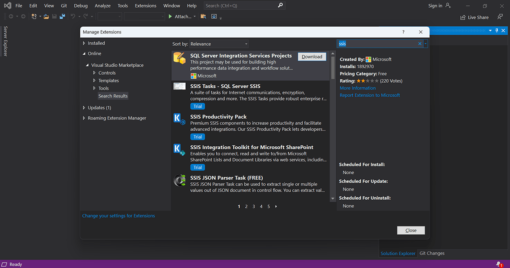Screen dimensions: 510x268
Task: Expand the Updates (1) category
Action: [x=84, y=108]
